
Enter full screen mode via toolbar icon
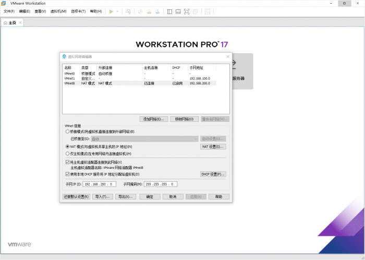pyautogui.click(x=187, y=11)
